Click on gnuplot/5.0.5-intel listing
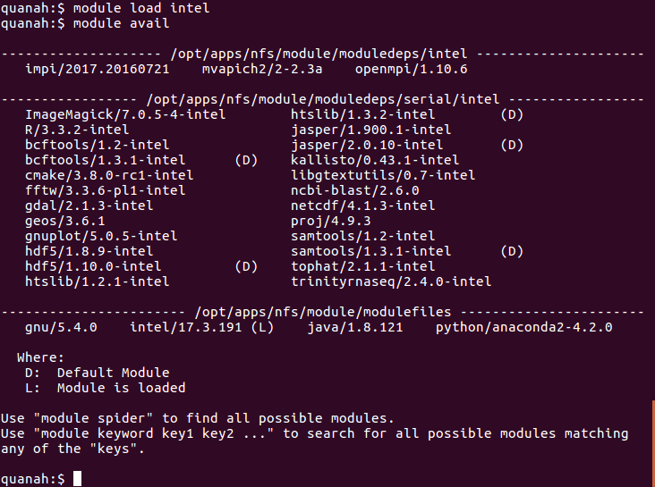This screenshot has height=487, width=655. (x=101, y=236)
